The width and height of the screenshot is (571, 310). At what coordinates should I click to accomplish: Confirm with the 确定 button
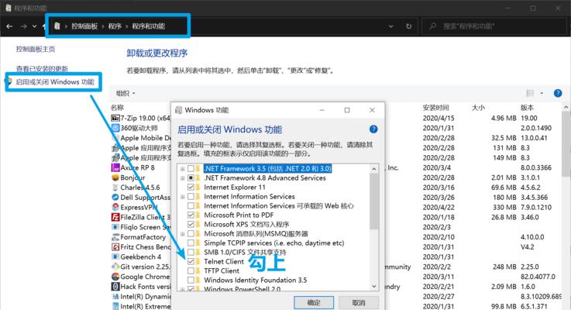point(314,302)
